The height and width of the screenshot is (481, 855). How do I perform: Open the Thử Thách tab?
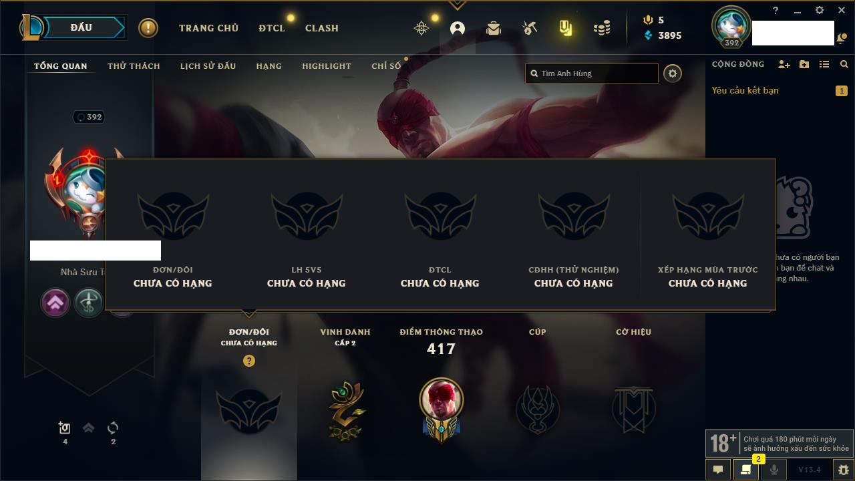[134, 66]
